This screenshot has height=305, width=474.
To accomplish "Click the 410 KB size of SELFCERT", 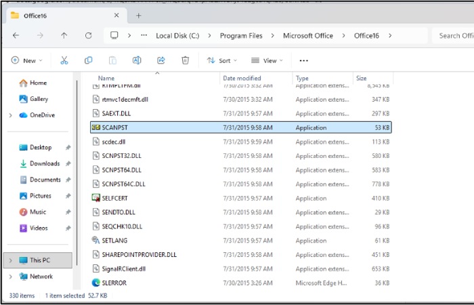I will click(381, 198).
